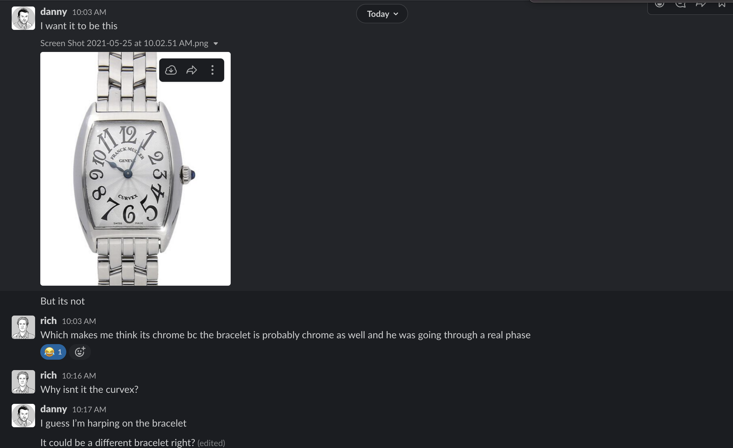Image resolution: width=733 pixels, height=448 pixels.
Task: Click danny's avatar beside 'I want it to be this'
Action: pos(23,18)
